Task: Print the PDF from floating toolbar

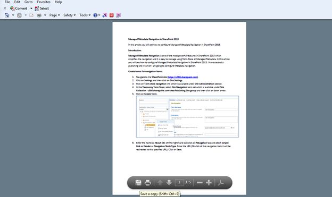Action: coord(147,183)
